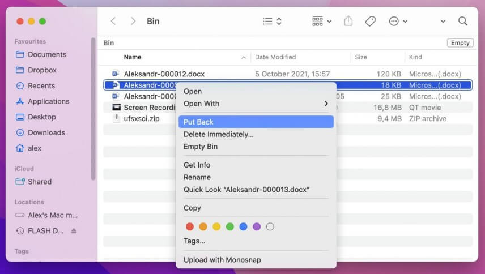Open the action menu with ellipsis
Viewport: 485px width, 274px height.
point(398,22)
